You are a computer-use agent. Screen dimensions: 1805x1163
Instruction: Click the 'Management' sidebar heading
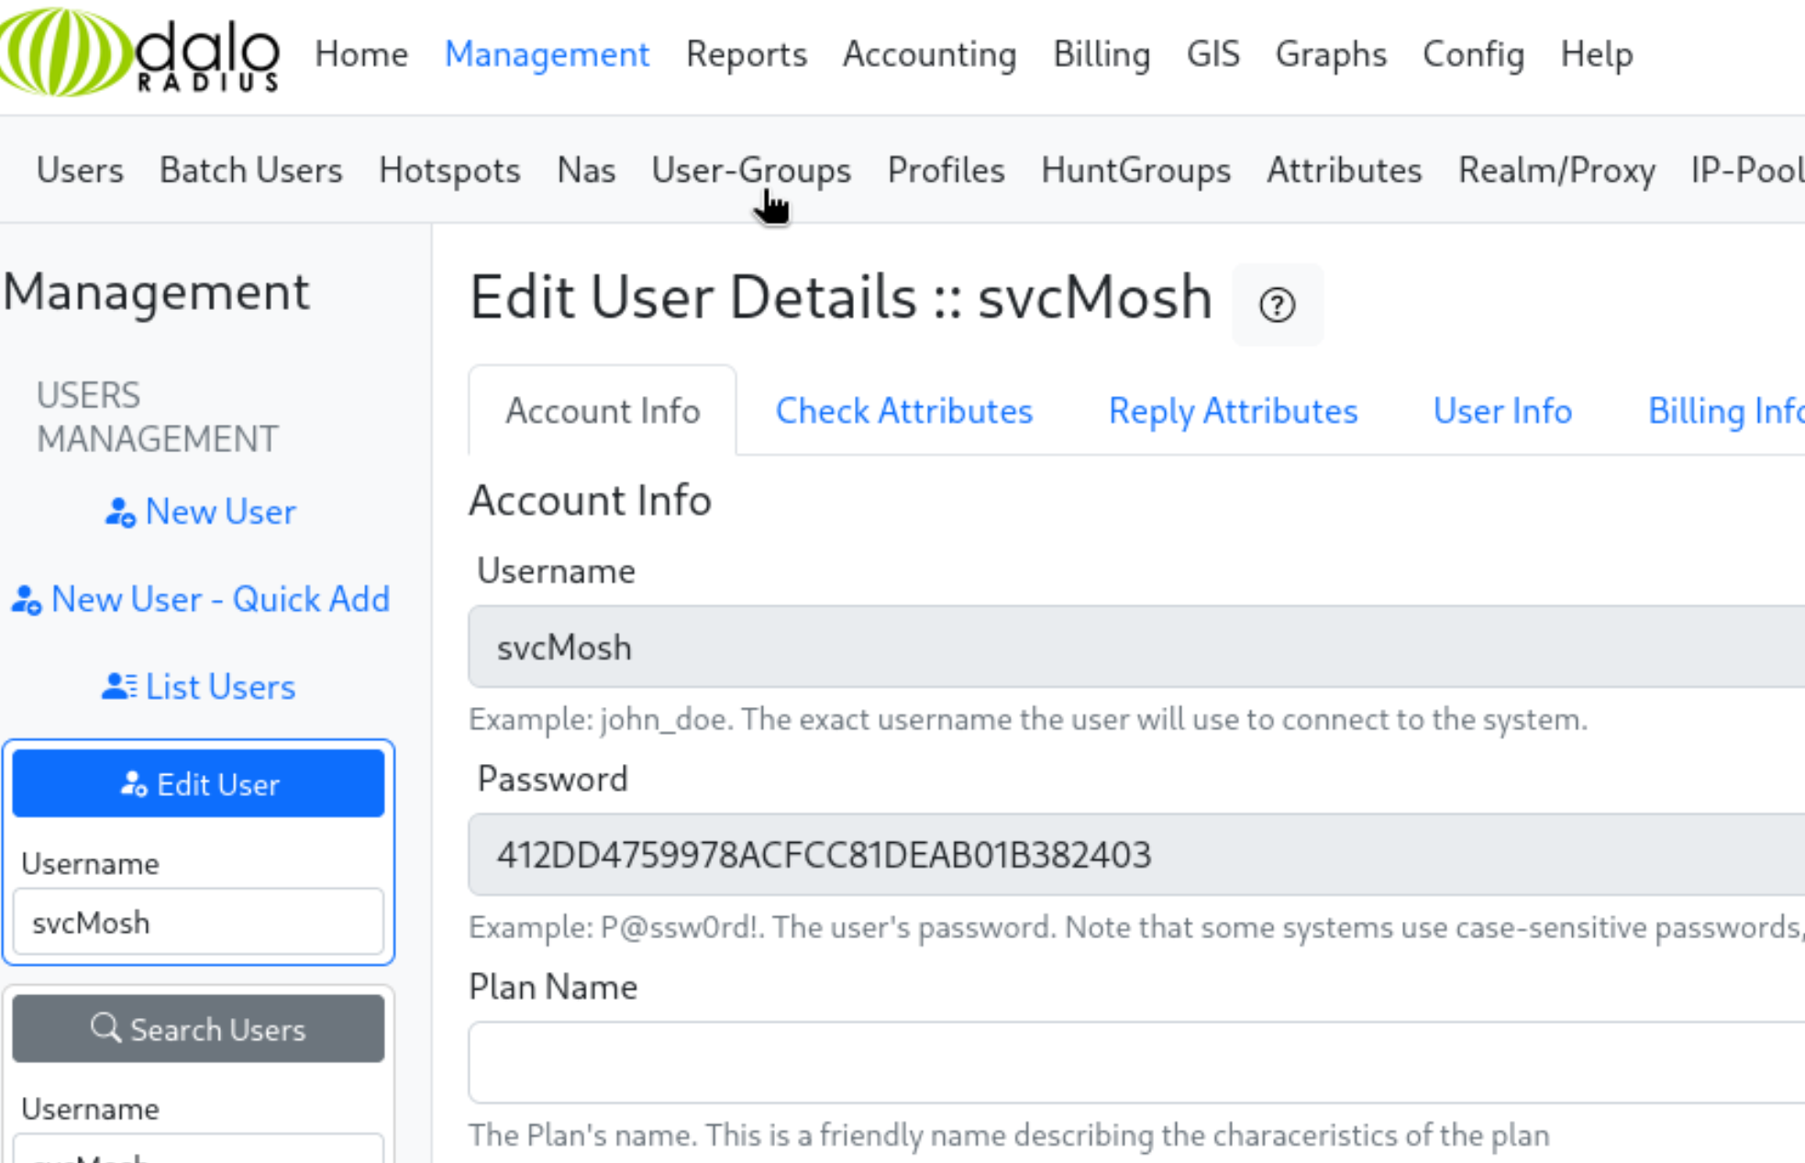coord(157,293)
